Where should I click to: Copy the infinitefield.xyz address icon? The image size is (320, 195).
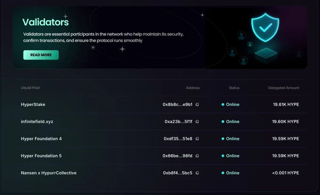[x=197, y=122]
